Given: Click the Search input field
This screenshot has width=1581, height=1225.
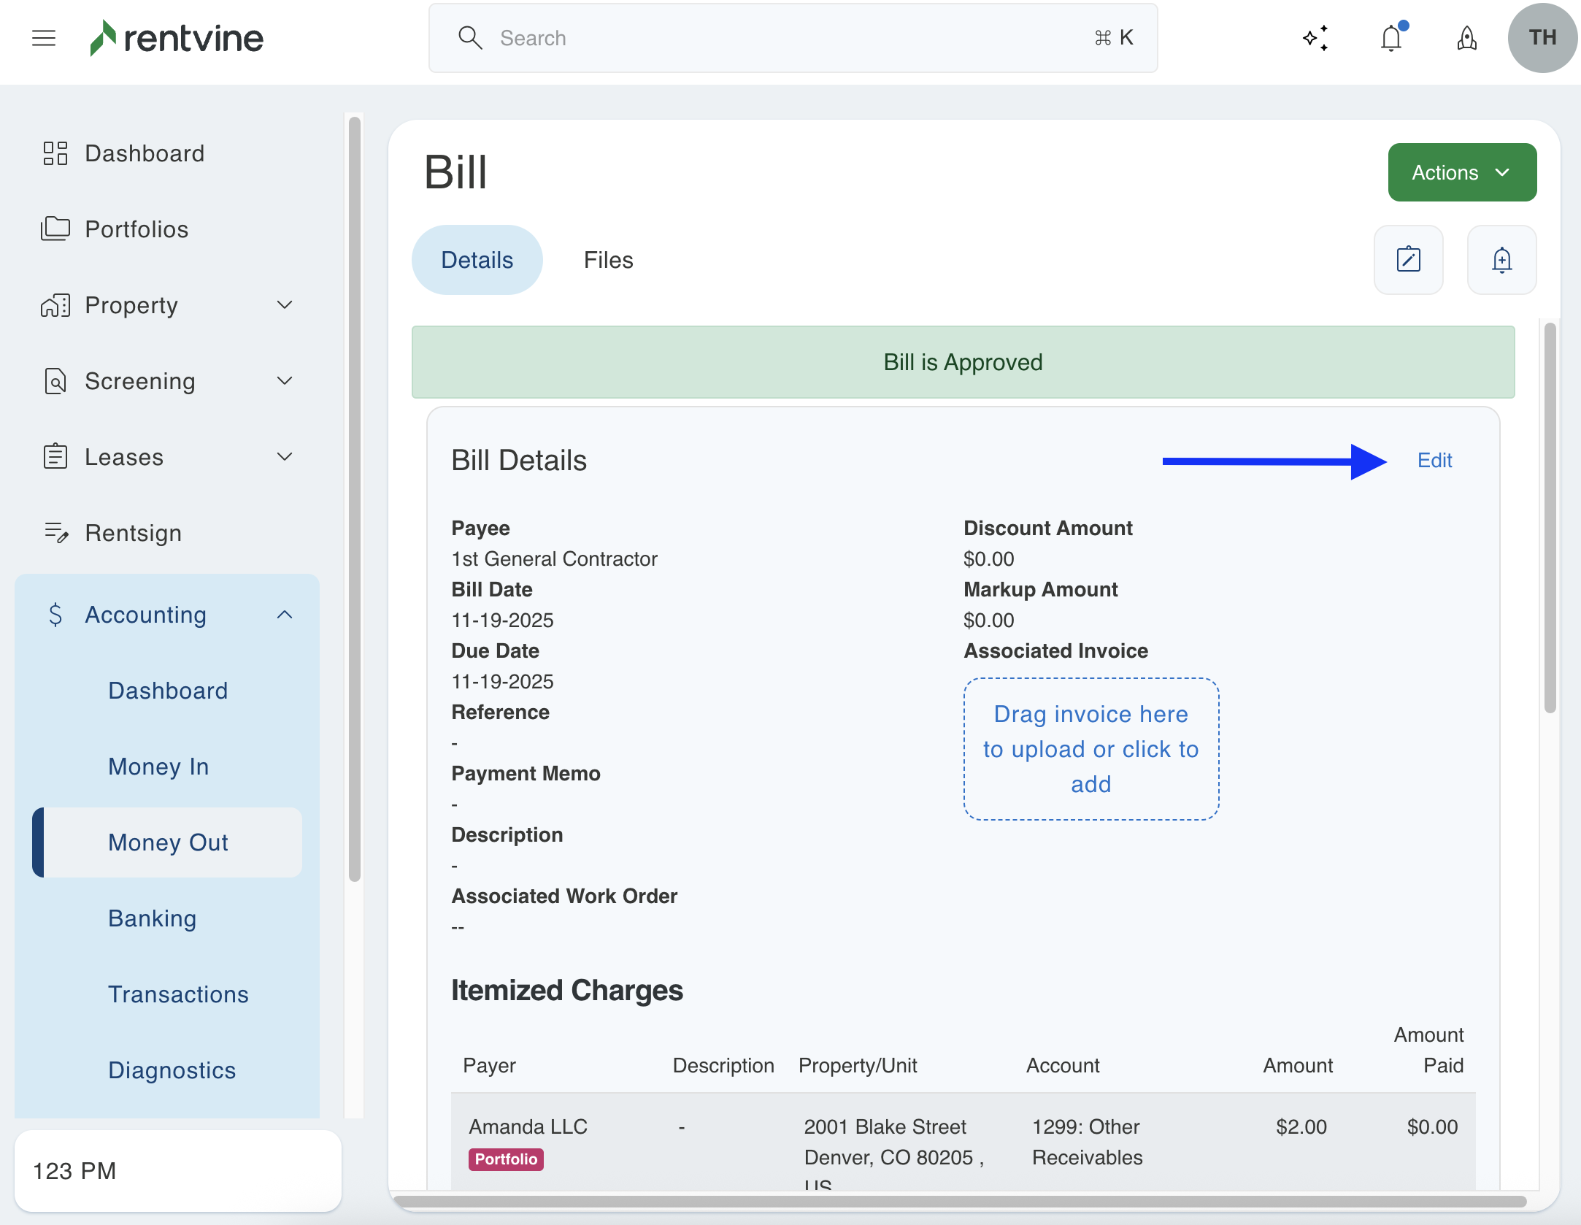Looking at the screenshot, I should pyautogui.click(x=792, y=38).
